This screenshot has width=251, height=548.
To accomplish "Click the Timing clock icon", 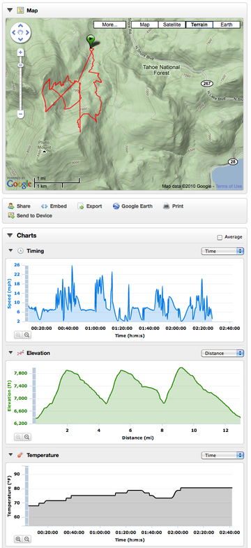I will pos(21,250).
